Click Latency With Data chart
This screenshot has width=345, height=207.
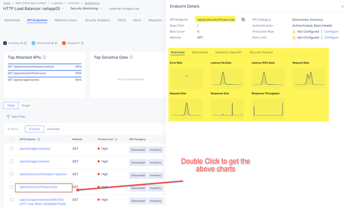click(268, 78)
